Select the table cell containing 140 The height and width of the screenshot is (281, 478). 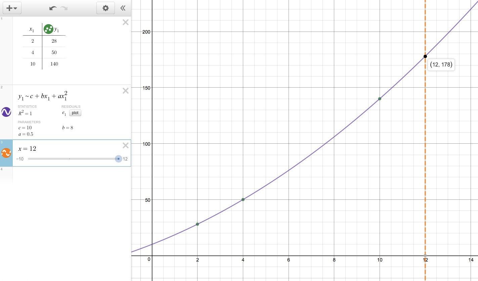pyautogui.click(x=54, y=64)
